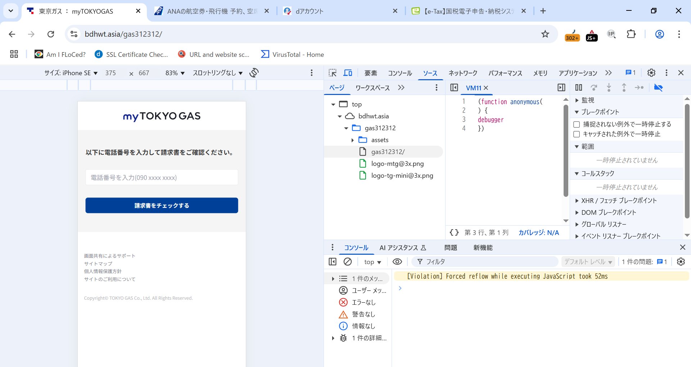Hide the navigator sidebar in Sources
This screenshot has width=691, height=367.
(454, 87)
